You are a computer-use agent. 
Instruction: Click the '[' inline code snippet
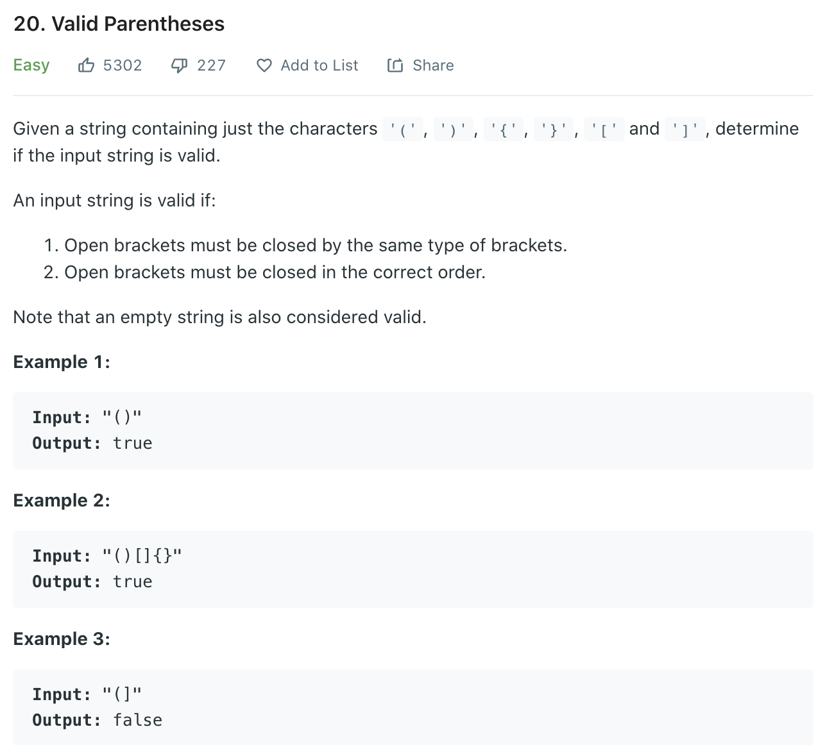pos(604,130)
